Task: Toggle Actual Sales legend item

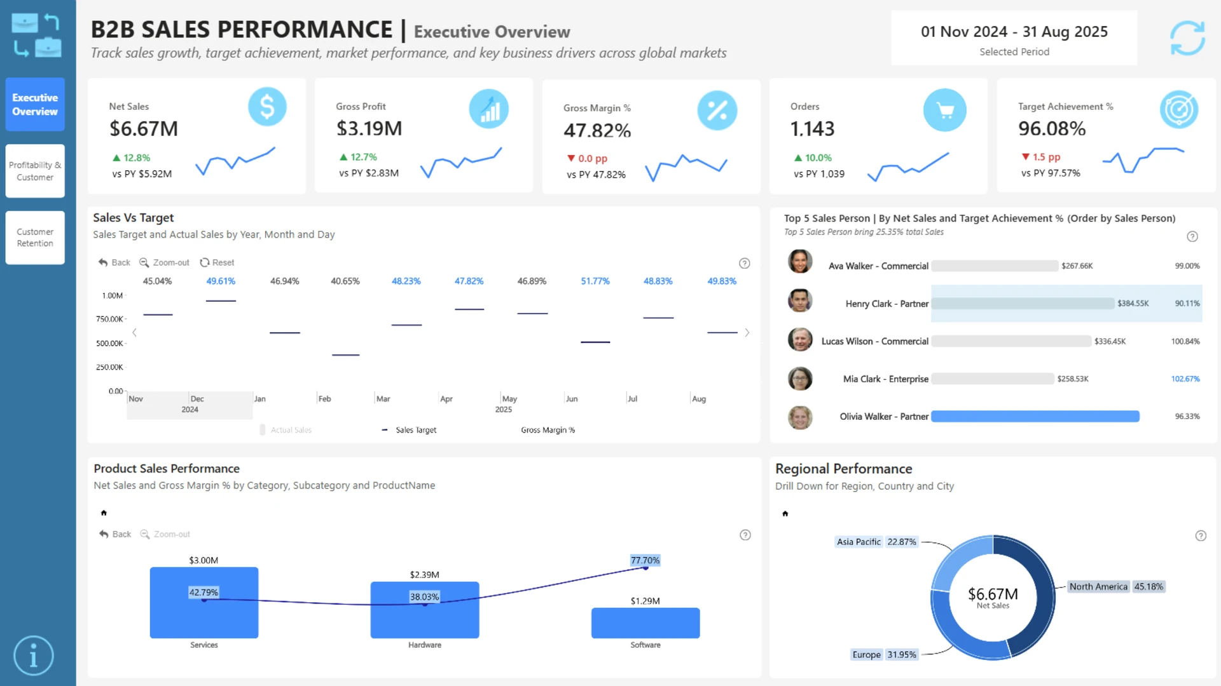Action: click(x=286, y=430)
